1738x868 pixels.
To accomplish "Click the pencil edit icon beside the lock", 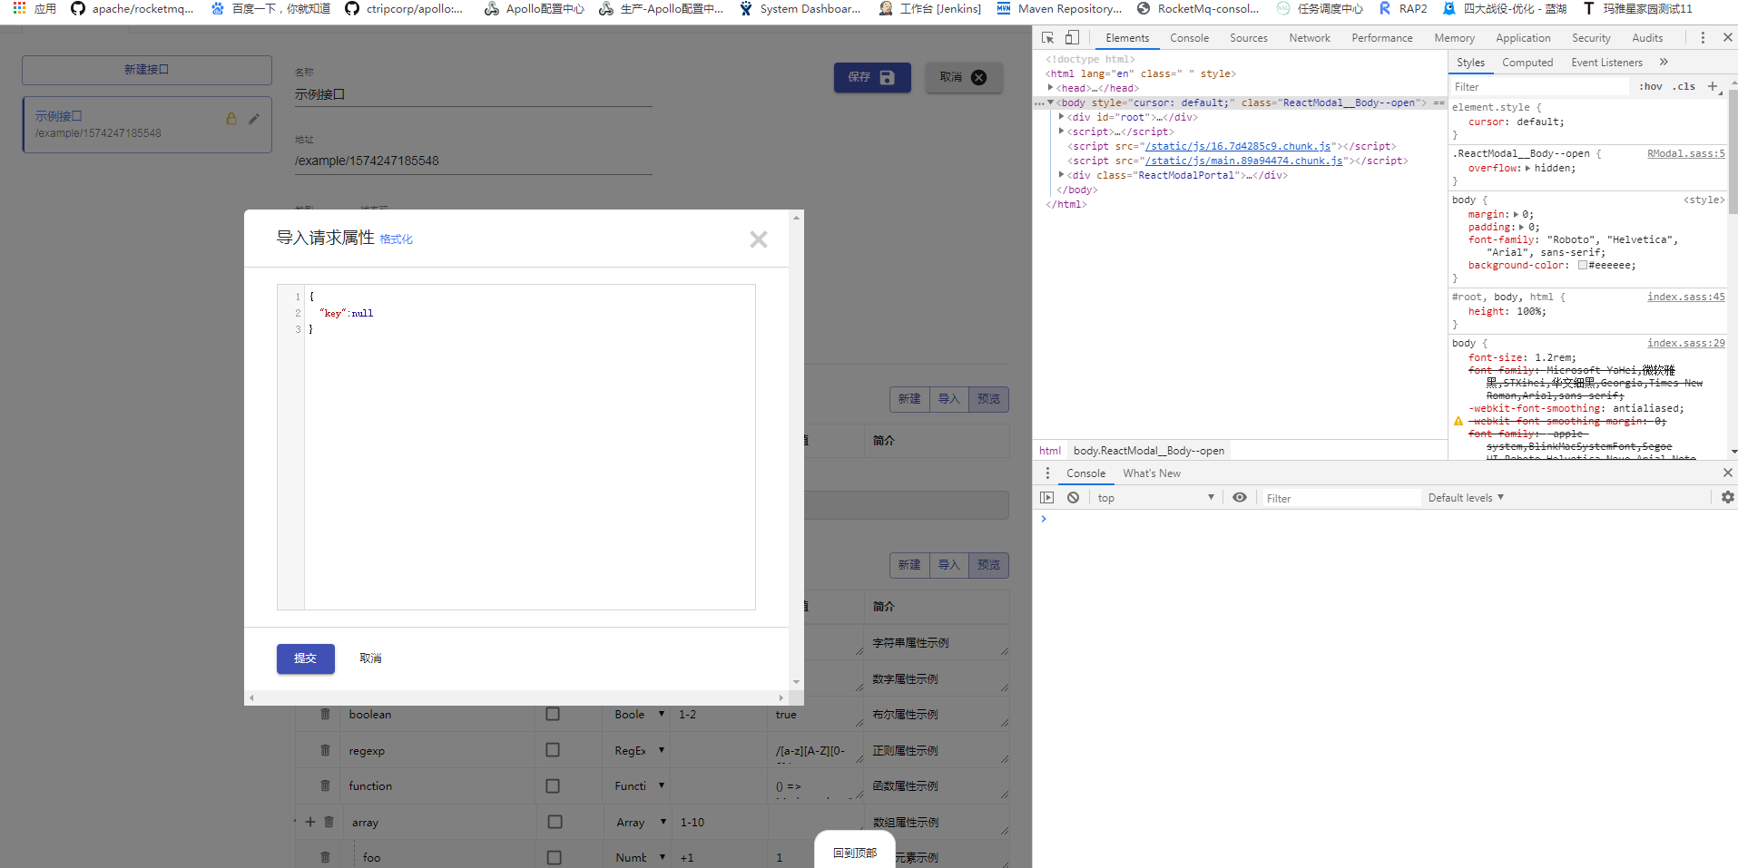I will point(255,118).
